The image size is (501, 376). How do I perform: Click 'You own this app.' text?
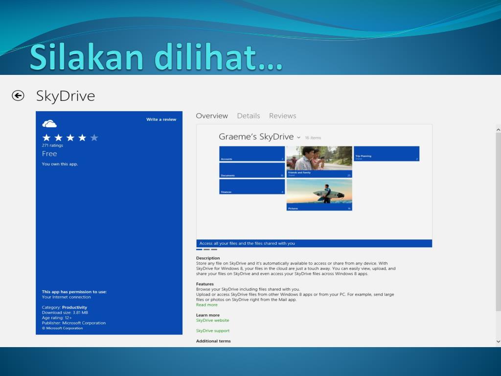[60, 164]
